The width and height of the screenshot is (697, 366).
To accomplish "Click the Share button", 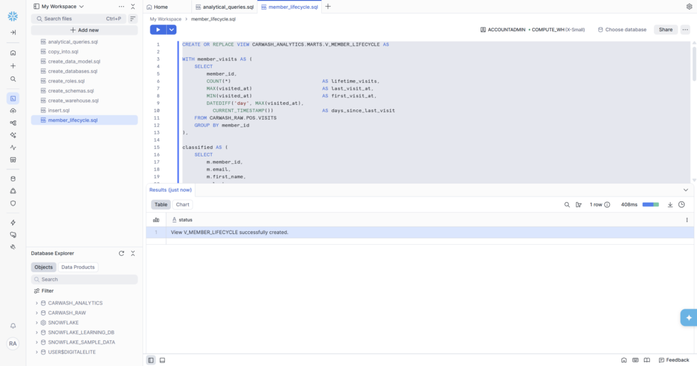I will point(665,30).
